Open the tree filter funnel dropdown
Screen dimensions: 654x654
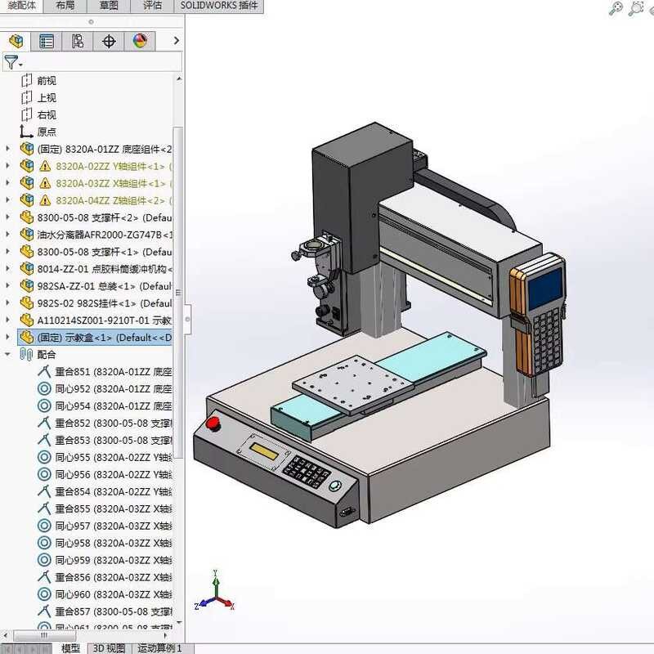(12, 62)
